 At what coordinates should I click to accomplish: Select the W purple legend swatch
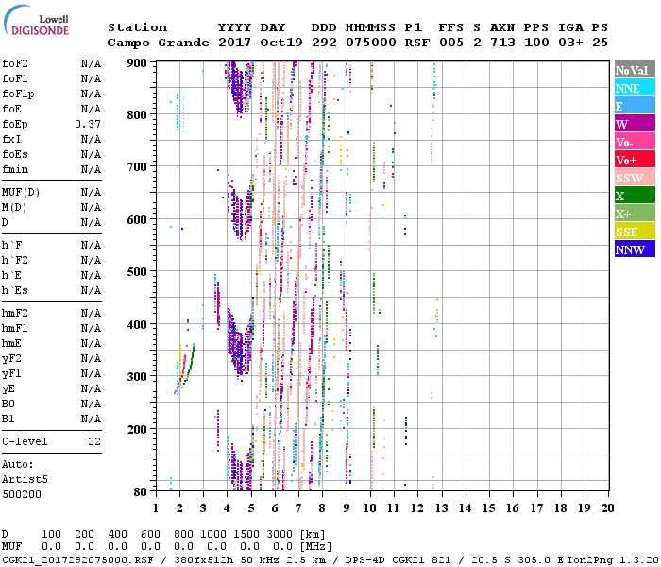point(635,124)
